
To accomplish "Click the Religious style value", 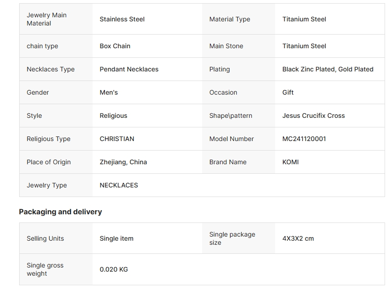I will [x=113, y=116].
